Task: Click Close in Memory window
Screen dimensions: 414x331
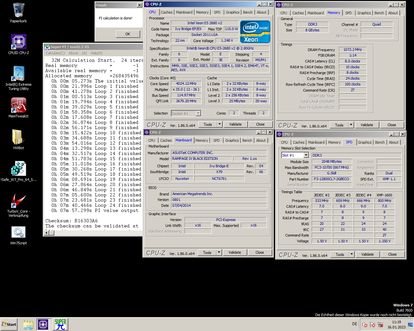Action: click(x=392, y=125)
